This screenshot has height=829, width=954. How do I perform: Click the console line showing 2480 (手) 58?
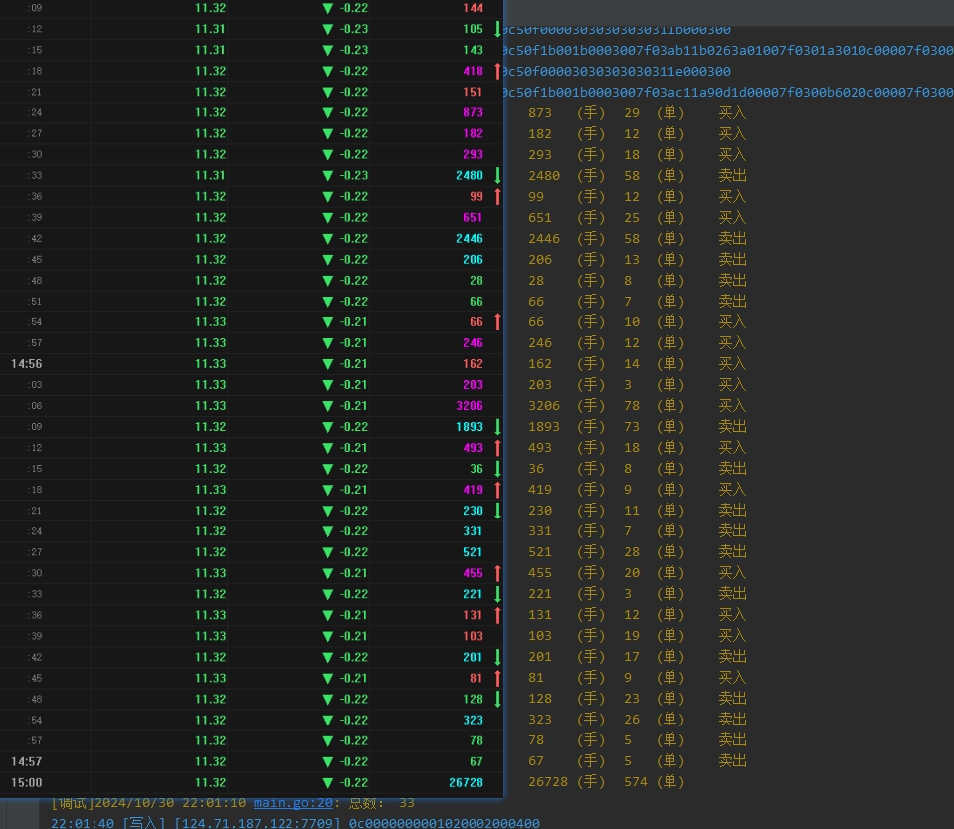637,176
